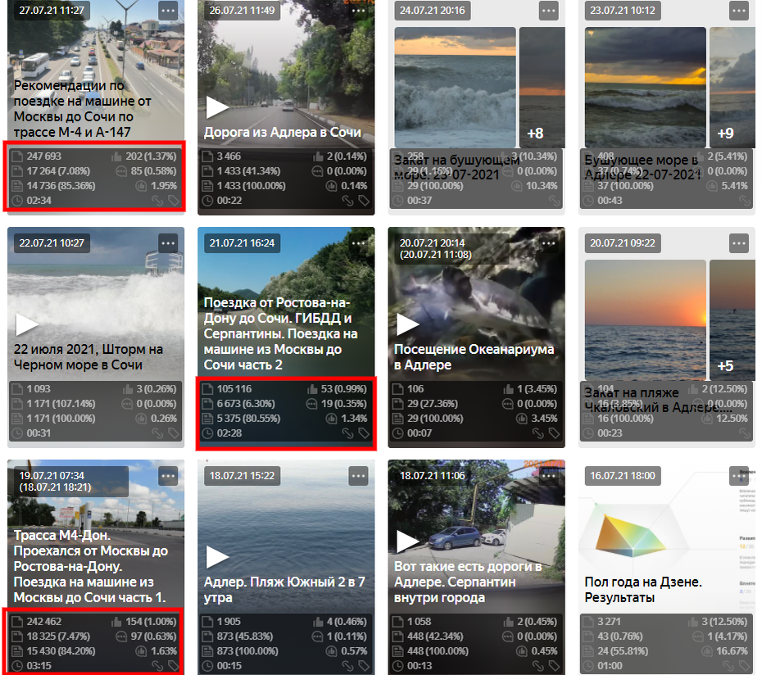The height and width of the screenshot is (675, 762).
Task: Open three-dot menu on 20.07.21 09:22 card
Action: [x=739, y=243]
